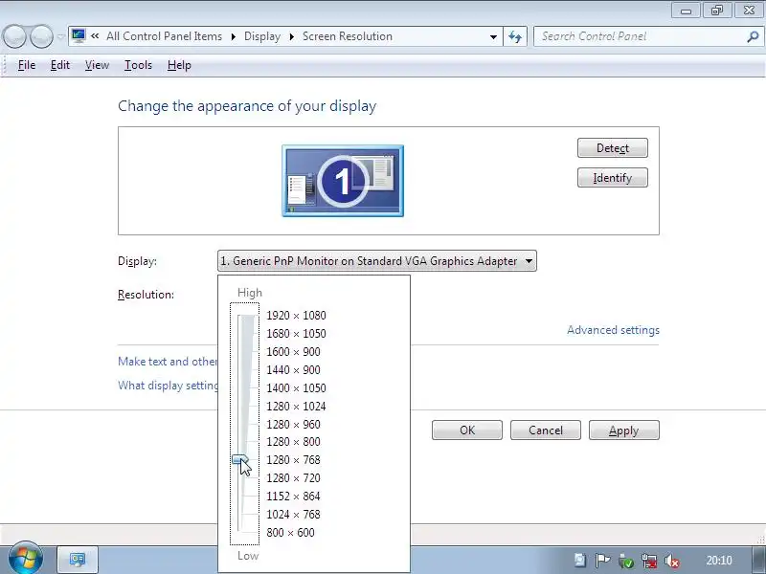Choose 1280 × 768 resolution
The height and width of the screenshot is (574, 766).
tap(293, 459)
